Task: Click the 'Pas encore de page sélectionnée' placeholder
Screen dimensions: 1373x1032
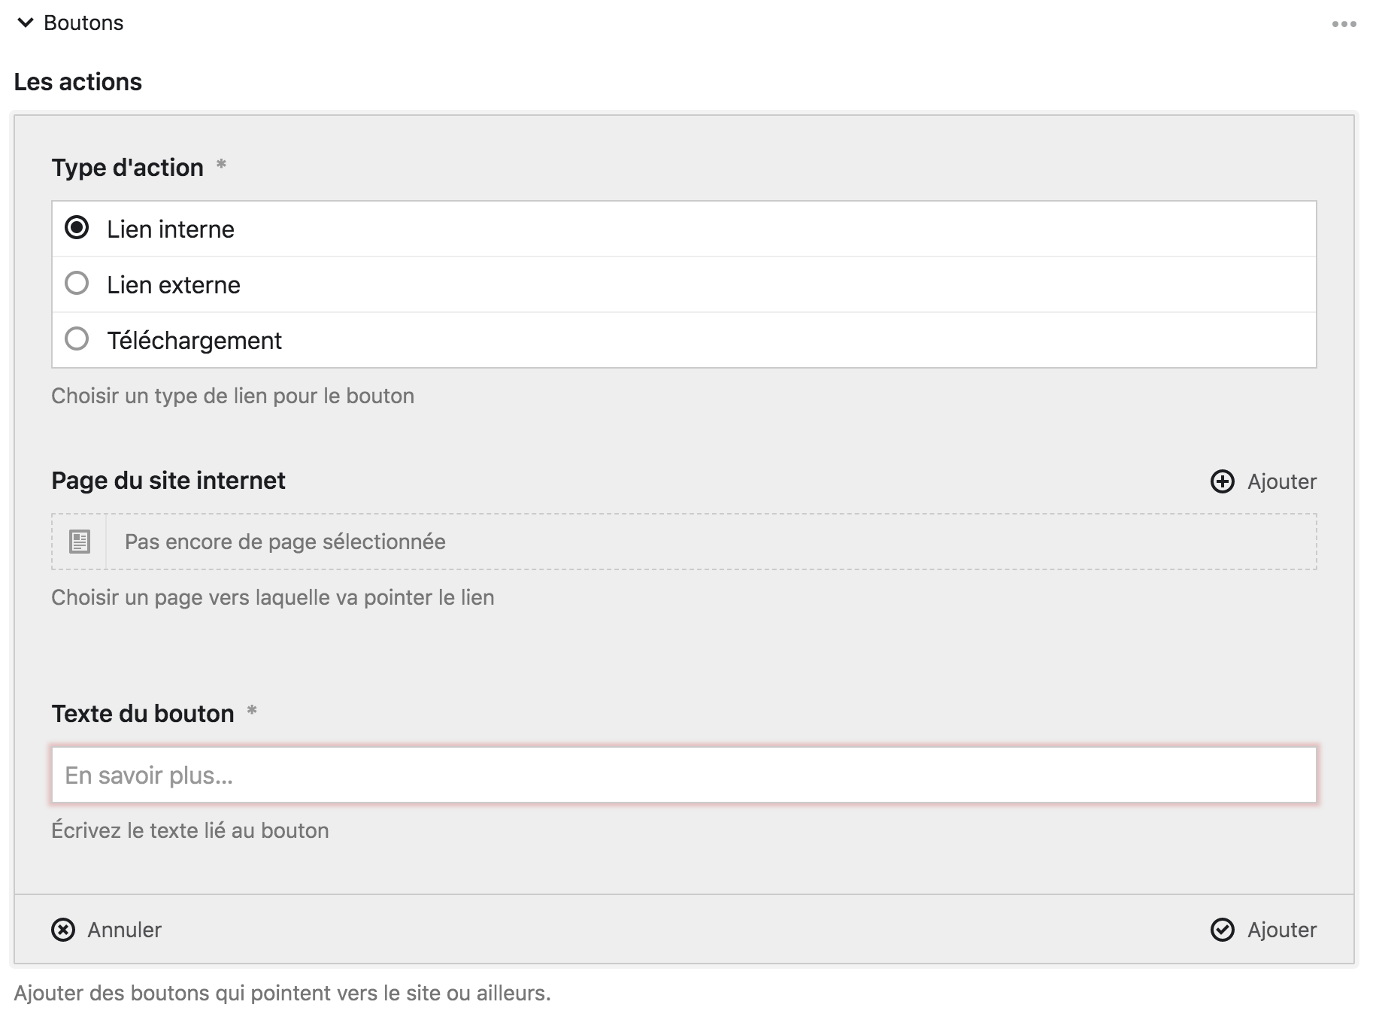Action: click(x=285, y=542)
